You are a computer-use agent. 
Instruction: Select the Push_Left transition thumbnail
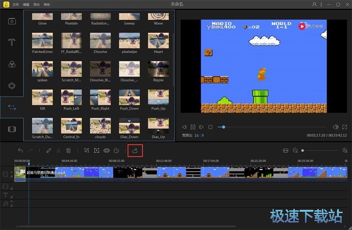(71, 97)
